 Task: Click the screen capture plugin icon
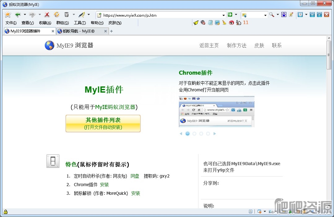217,23
